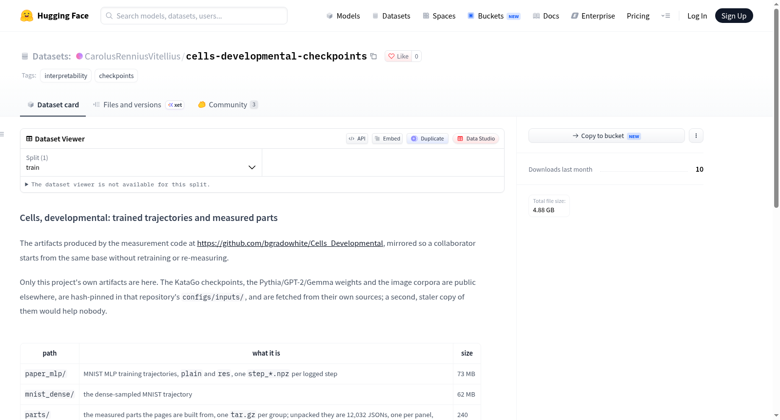Open the Pricing page
Image resolution: width=780 pixels, height=420 pixels.
pos(638,16)
